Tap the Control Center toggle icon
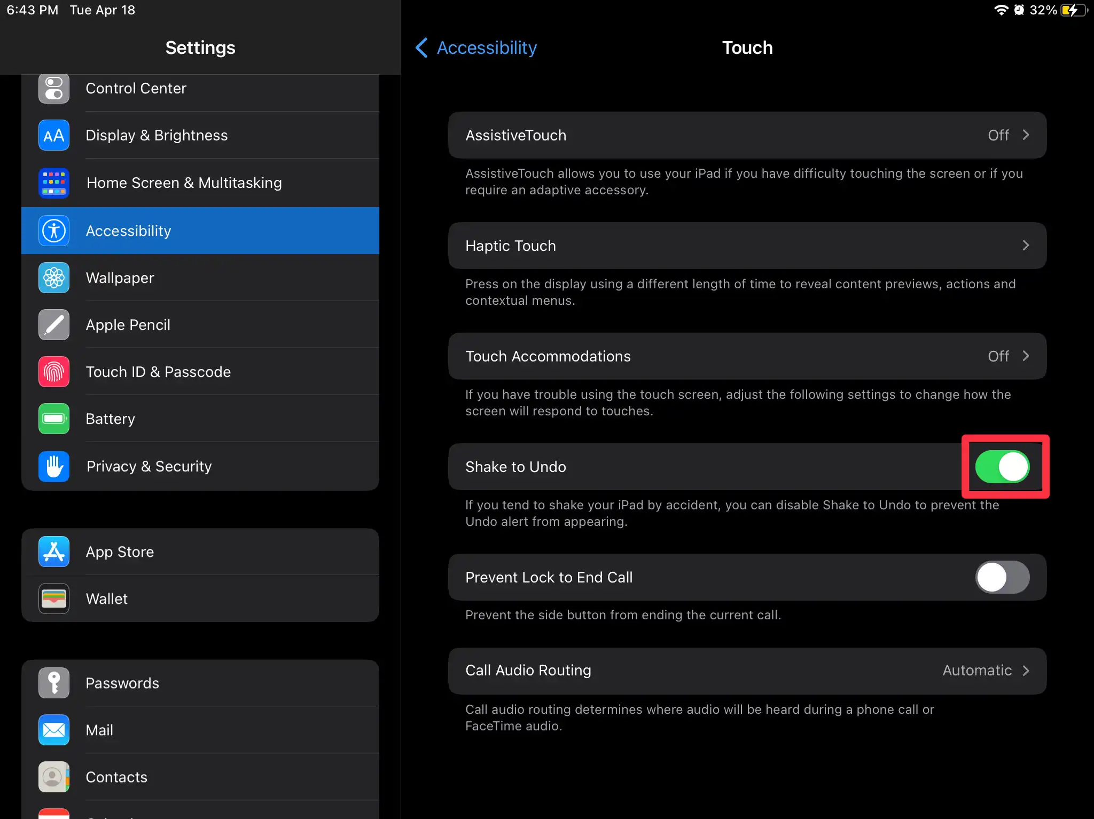This screenshot has height=819, width=1094. pos(54,88)
